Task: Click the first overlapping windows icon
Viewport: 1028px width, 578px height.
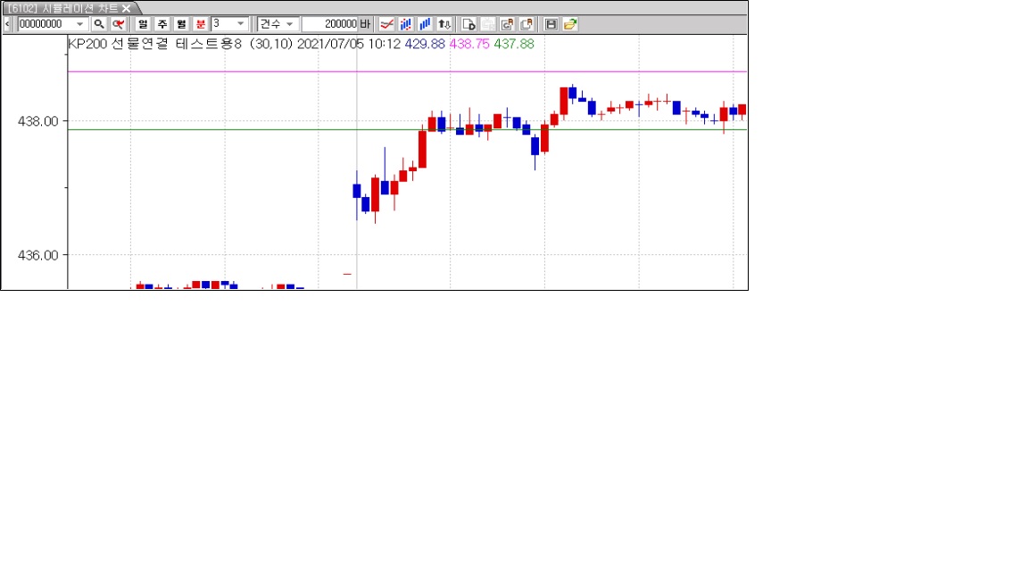Action: tap(507, 24)
